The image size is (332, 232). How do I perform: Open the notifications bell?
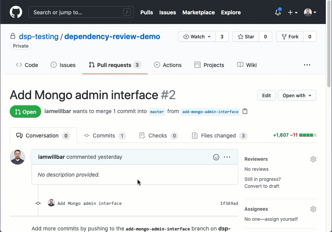click(x=278, y=12)
